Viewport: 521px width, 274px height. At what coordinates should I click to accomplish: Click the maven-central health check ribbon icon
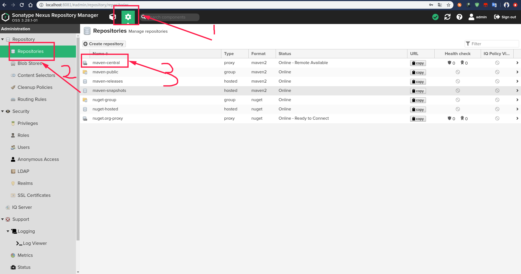462,62
